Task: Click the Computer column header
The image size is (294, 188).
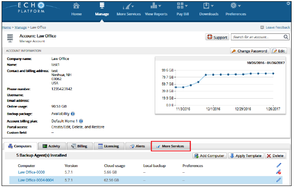Action: coord(26,166)
